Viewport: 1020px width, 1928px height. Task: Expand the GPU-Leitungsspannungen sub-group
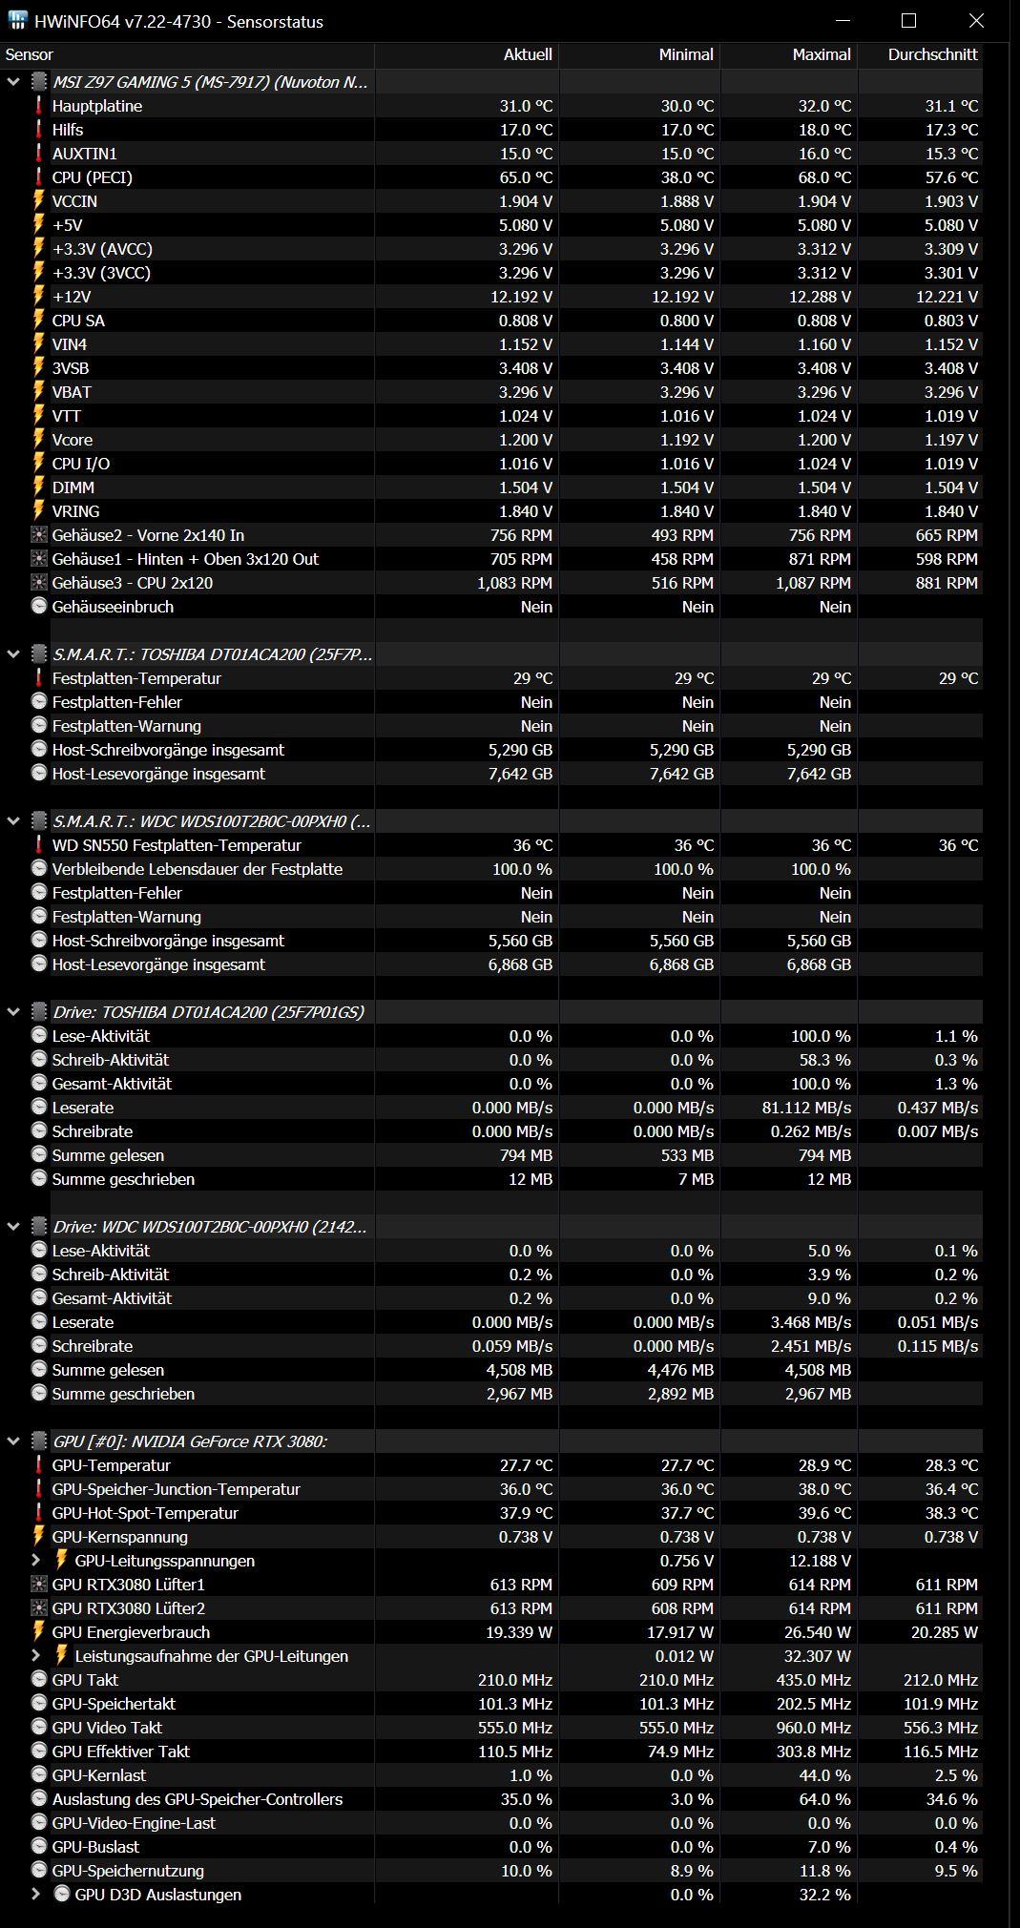point(36,1561)
